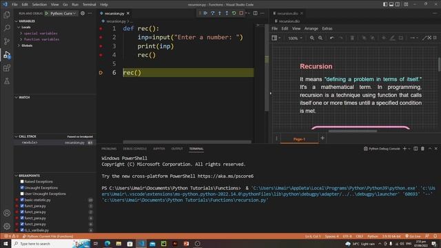Image resolution: width=441 pixels, height=248 pixels.
Task: Open the Manage gear in the activity bar
Action: click(7, 226)
